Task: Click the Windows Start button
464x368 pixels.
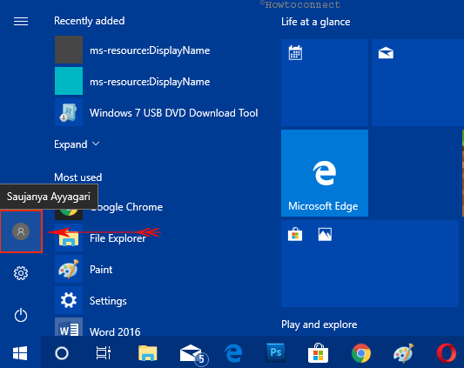Action: click(20, 353)
